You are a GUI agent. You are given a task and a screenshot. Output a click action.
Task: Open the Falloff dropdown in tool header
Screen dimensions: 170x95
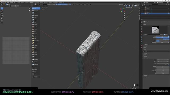click(x=85, y=4)
